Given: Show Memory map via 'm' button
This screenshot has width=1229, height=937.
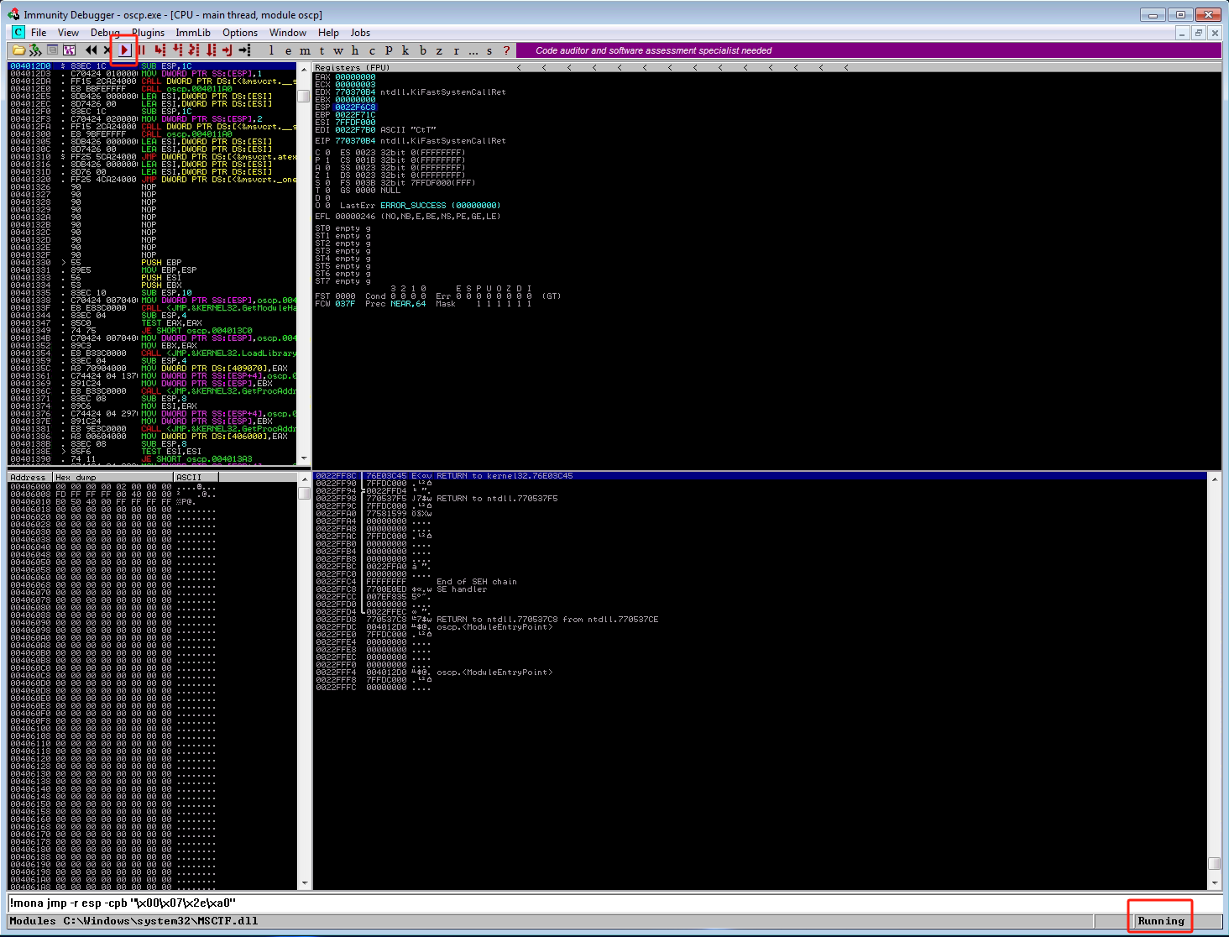Looking at the screenshot, I should click(305, 50).
